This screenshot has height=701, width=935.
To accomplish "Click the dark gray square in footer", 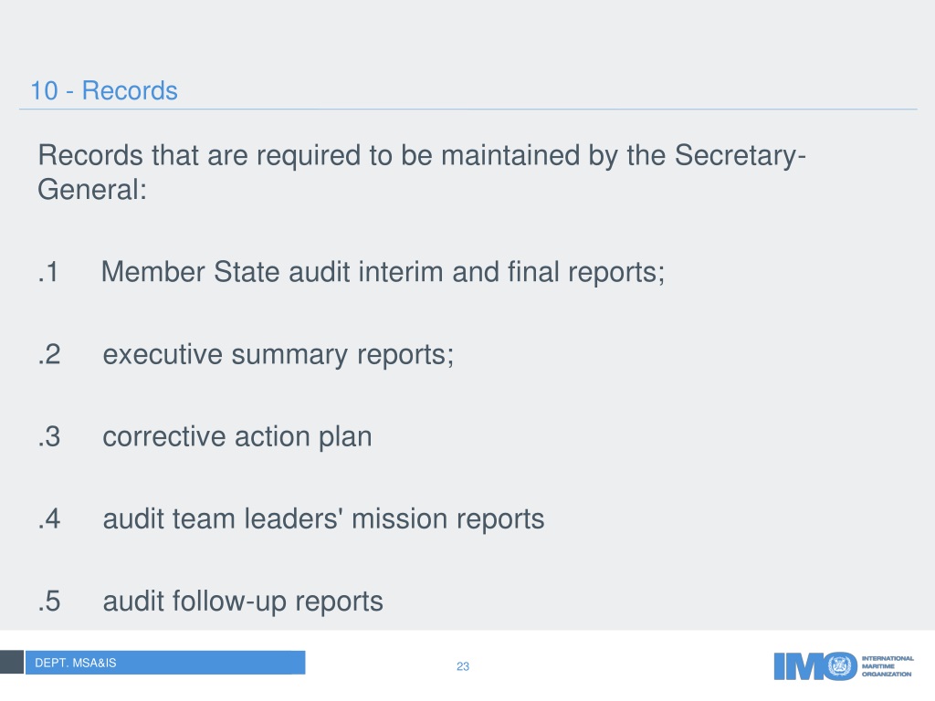I will (x=11, y=663).
